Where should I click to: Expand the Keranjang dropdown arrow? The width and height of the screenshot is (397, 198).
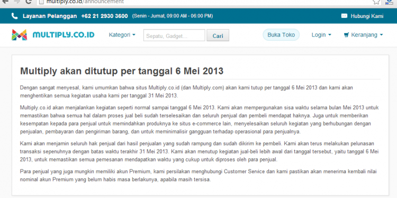point(381,35)
